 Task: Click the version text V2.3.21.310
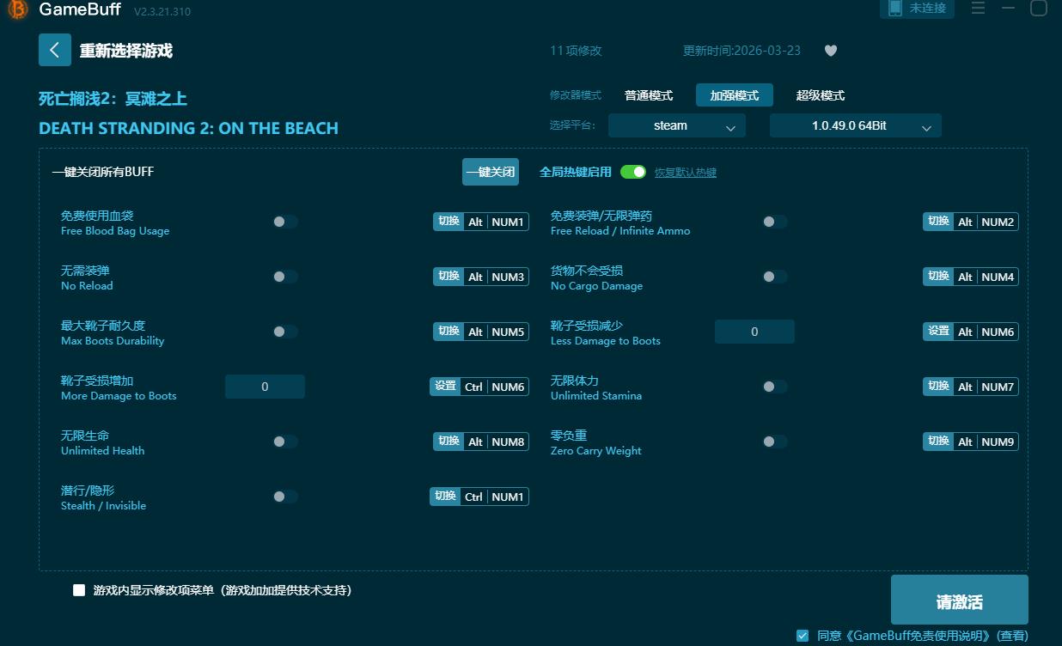[x=162, y=11]
